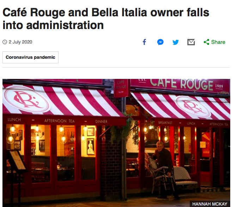The image size is (232, 207).
Task: Click the HANNAH MCKAY photo credit
Action: (x=210, y=204)
